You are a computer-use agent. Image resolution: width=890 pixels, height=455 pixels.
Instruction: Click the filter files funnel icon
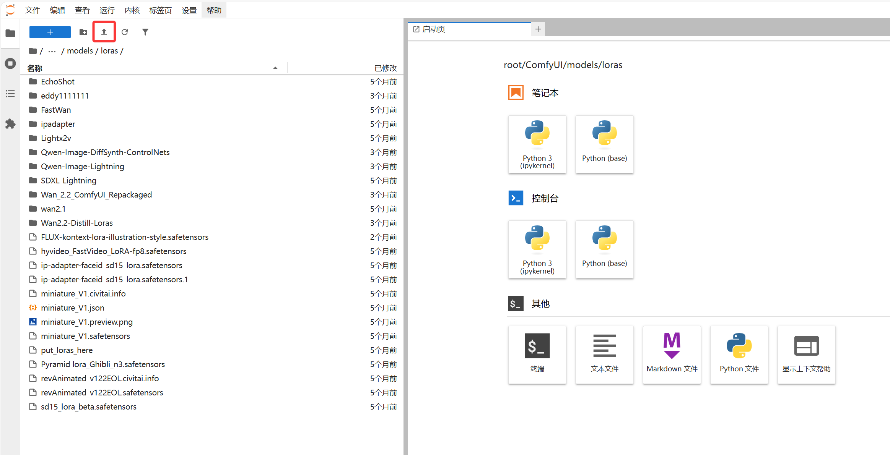[145, 32]
